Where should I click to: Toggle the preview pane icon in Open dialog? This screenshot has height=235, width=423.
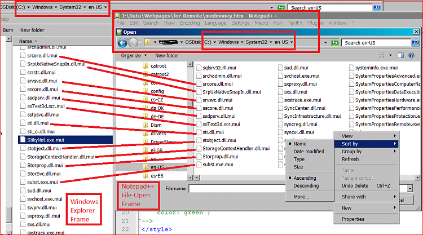point(400,55)
